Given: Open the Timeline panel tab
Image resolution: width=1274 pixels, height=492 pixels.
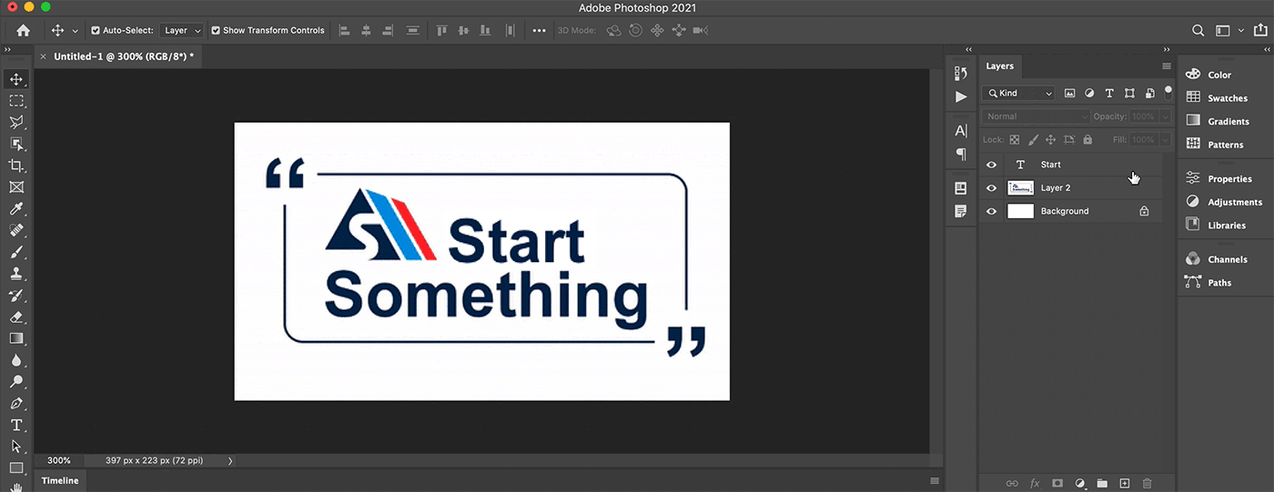Looking at the screenshot, I should [x=60, y=480].
